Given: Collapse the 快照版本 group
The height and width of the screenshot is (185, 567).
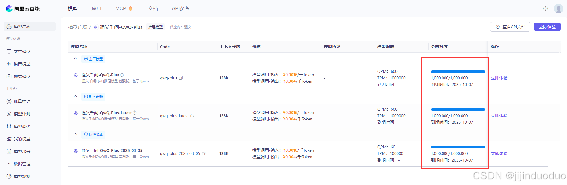Looking at the screenshot, I should click(x=75, y=134).
